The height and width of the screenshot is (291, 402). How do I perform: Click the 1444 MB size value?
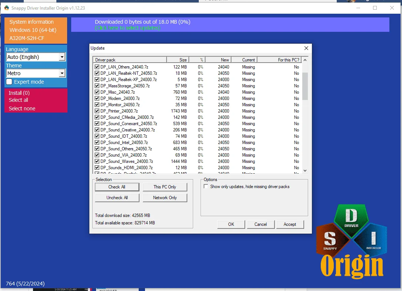179,161
